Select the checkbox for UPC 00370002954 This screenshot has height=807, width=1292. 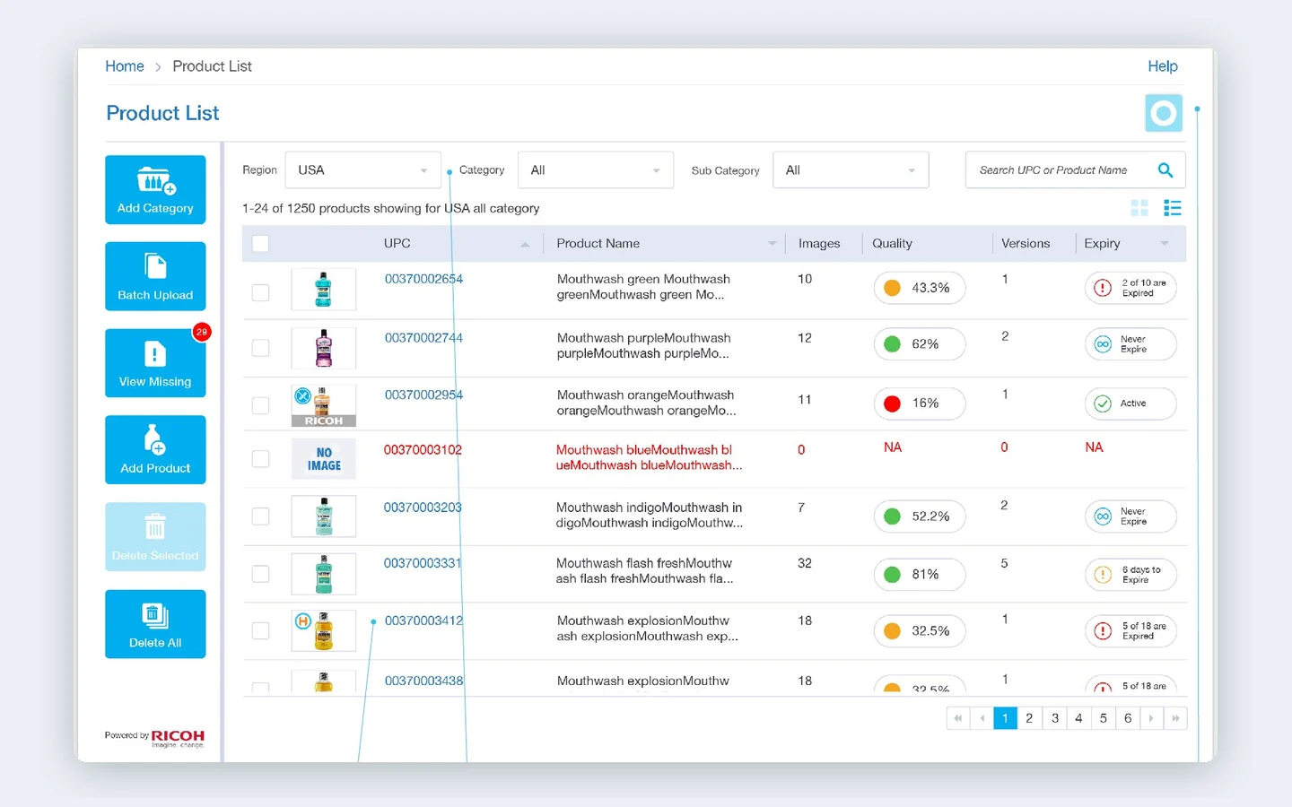260,405
